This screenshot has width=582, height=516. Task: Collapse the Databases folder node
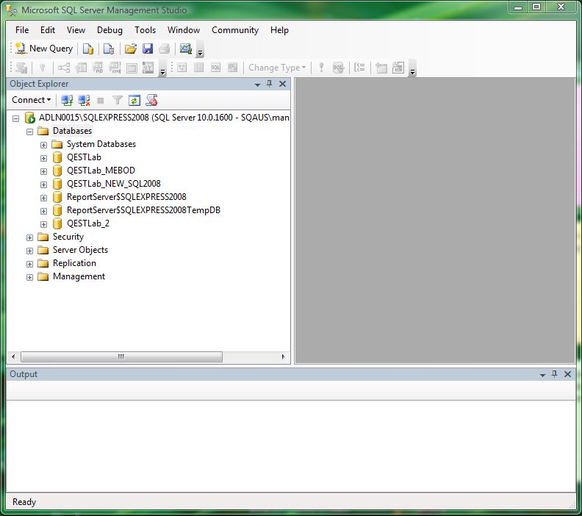(x=30, y=131)
